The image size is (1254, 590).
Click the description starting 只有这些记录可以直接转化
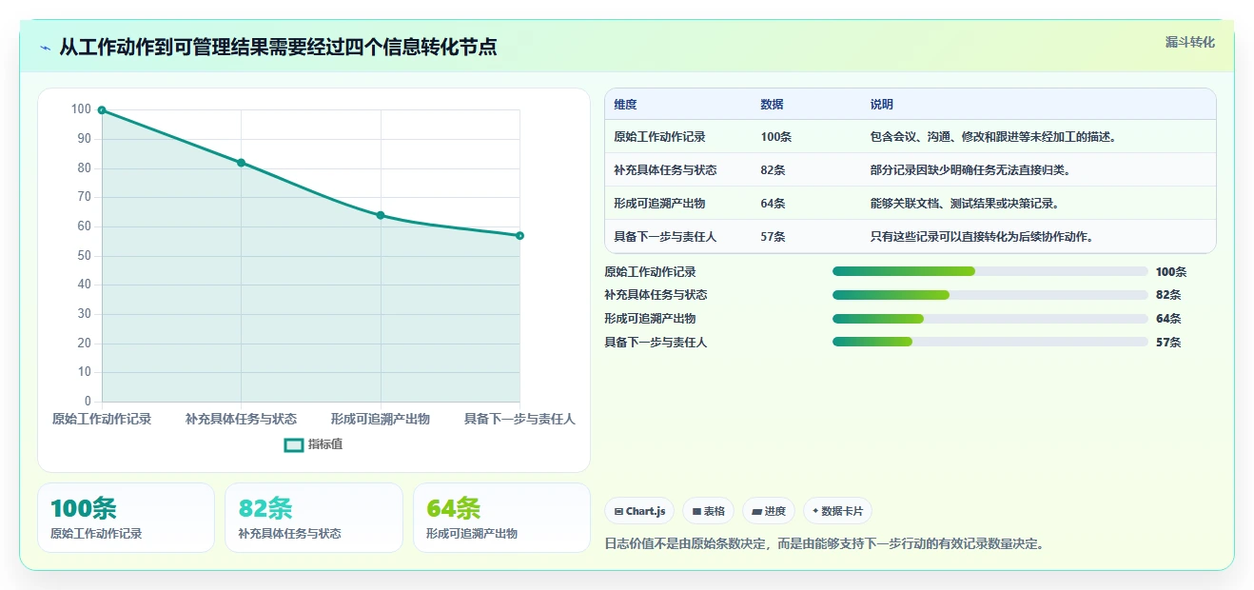981,237
